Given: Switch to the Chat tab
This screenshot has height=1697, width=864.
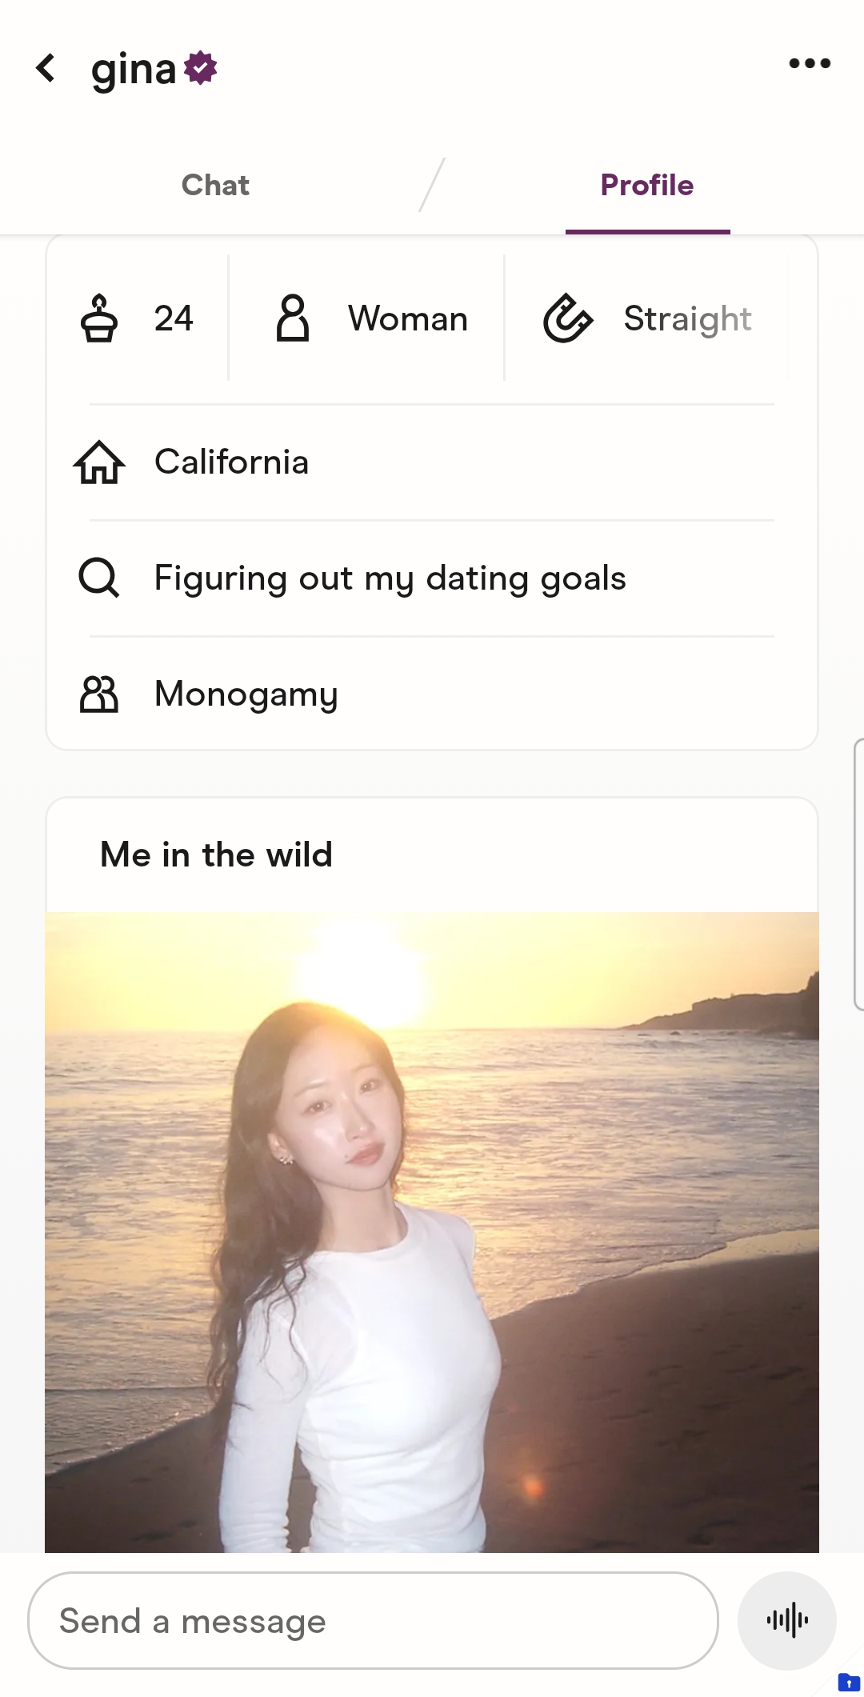Looking at the screenshot, I should click(215, 186).
